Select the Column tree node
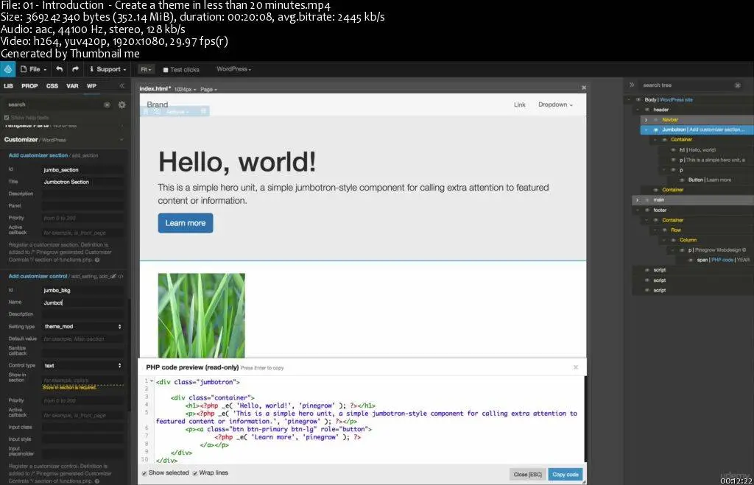 pyautogui.click(x=688, y=240)
